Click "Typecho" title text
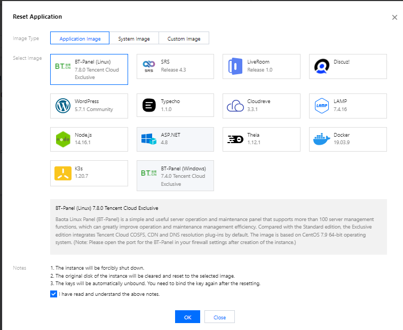Image resolution: width=403 pixels, height=330 pixels. (170, 101)
